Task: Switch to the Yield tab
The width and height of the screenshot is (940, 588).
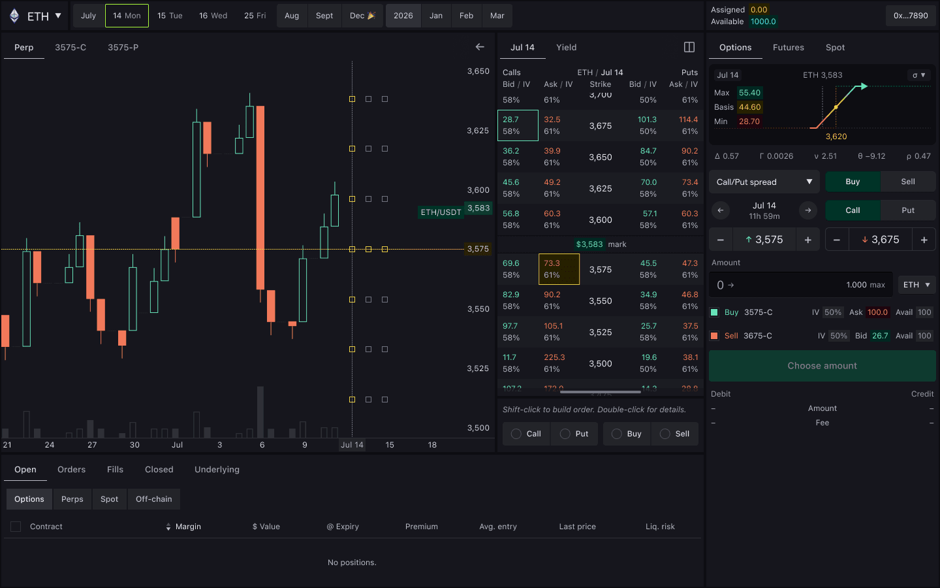Action: click(x=566, y=46)
